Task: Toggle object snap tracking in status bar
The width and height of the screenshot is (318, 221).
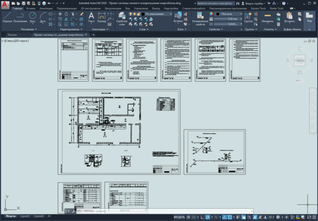Action: (225, 217)
